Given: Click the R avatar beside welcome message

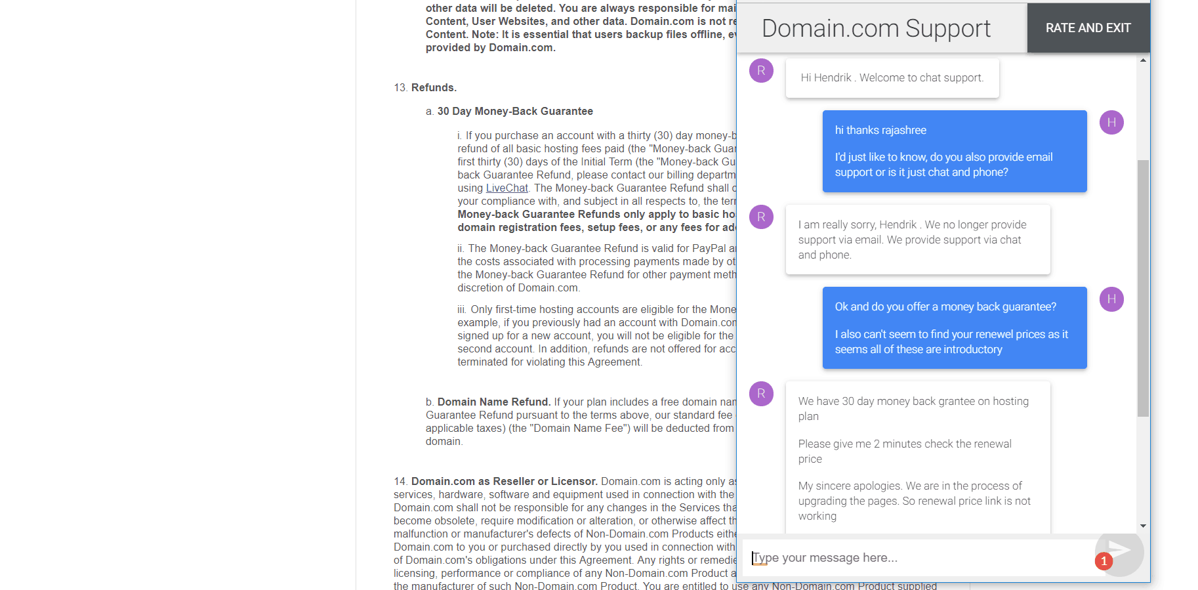Looking at the screenshot, I should 761,71.
